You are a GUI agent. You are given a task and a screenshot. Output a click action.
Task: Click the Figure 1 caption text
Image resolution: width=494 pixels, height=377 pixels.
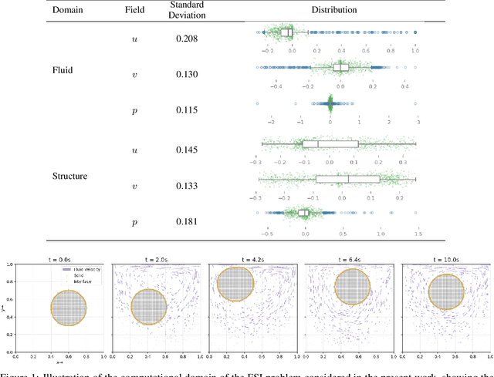pyautogui.click(x=247, y=373)
